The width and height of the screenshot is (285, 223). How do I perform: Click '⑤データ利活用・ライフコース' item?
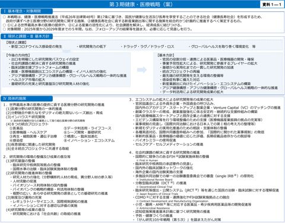pos(87,128)
